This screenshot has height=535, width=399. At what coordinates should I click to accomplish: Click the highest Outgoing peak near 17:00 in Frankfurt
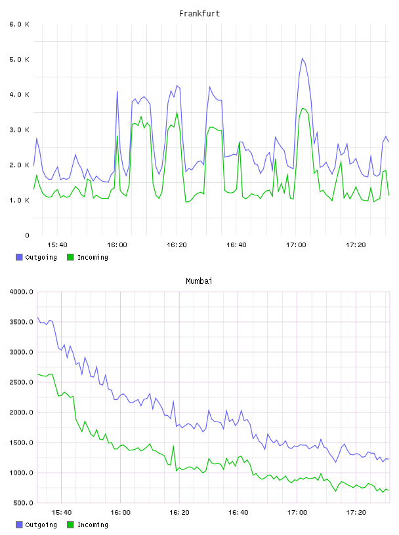[303, 58]
